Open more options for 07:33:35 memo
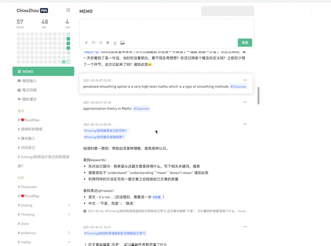 pyautogui.click(x=245, y=80)
